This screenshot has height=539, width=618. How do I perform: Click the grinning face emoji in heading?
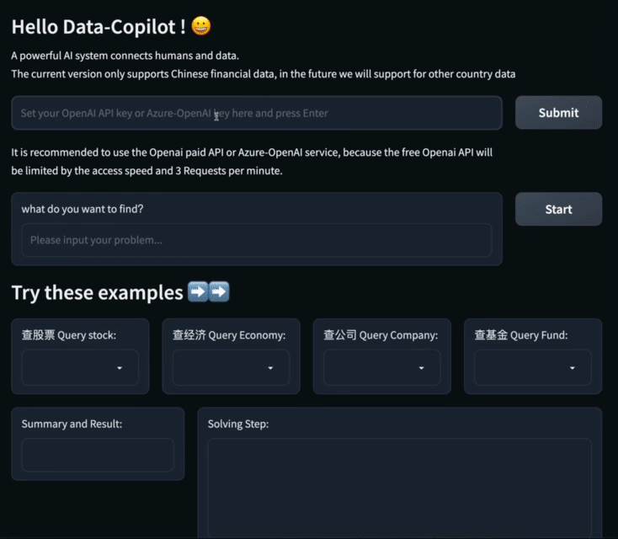[200, 26]
